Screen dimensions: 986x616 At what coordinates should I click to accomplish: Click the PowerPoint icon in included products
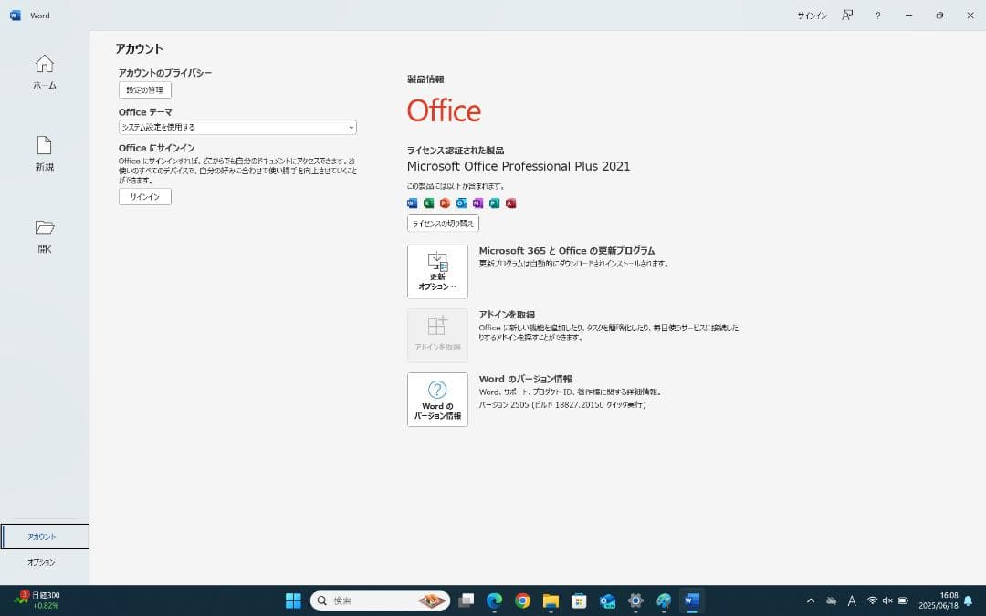(445, 204)
